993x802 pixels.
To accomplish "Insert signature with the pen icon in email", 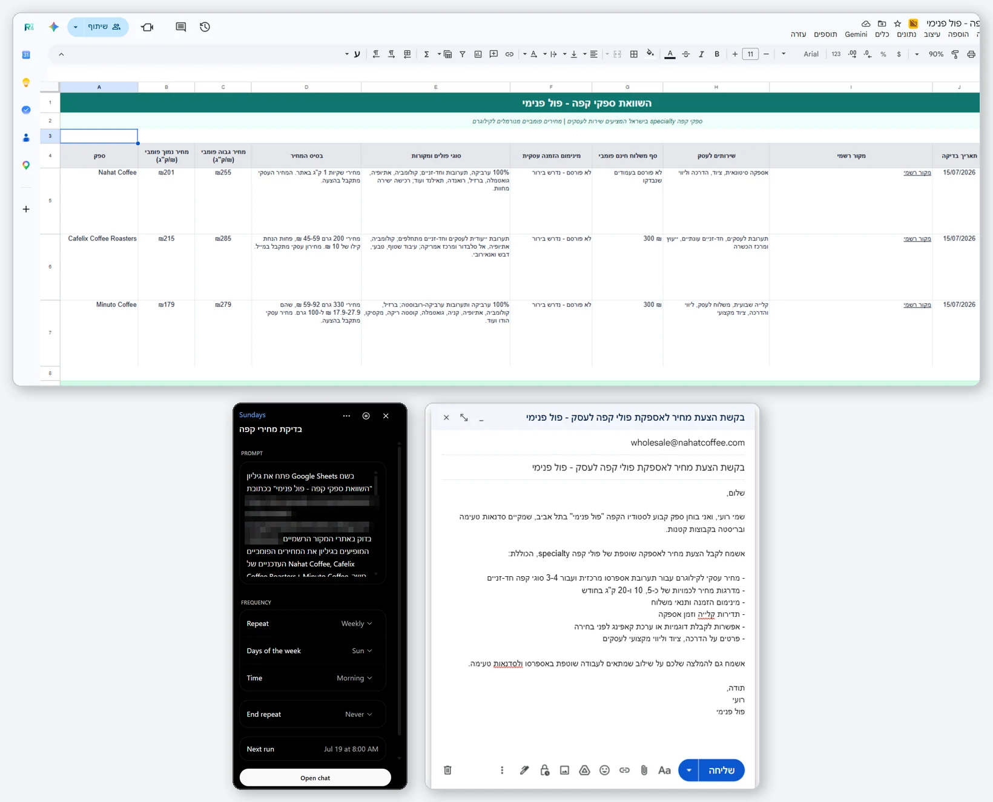I will coord(524,770).
